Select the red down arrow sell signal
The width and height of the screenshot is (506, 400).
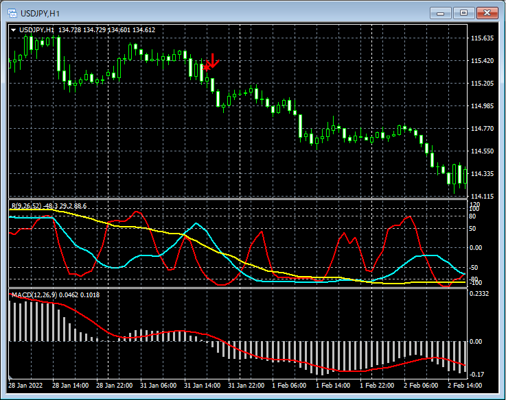tap(213, 60)
